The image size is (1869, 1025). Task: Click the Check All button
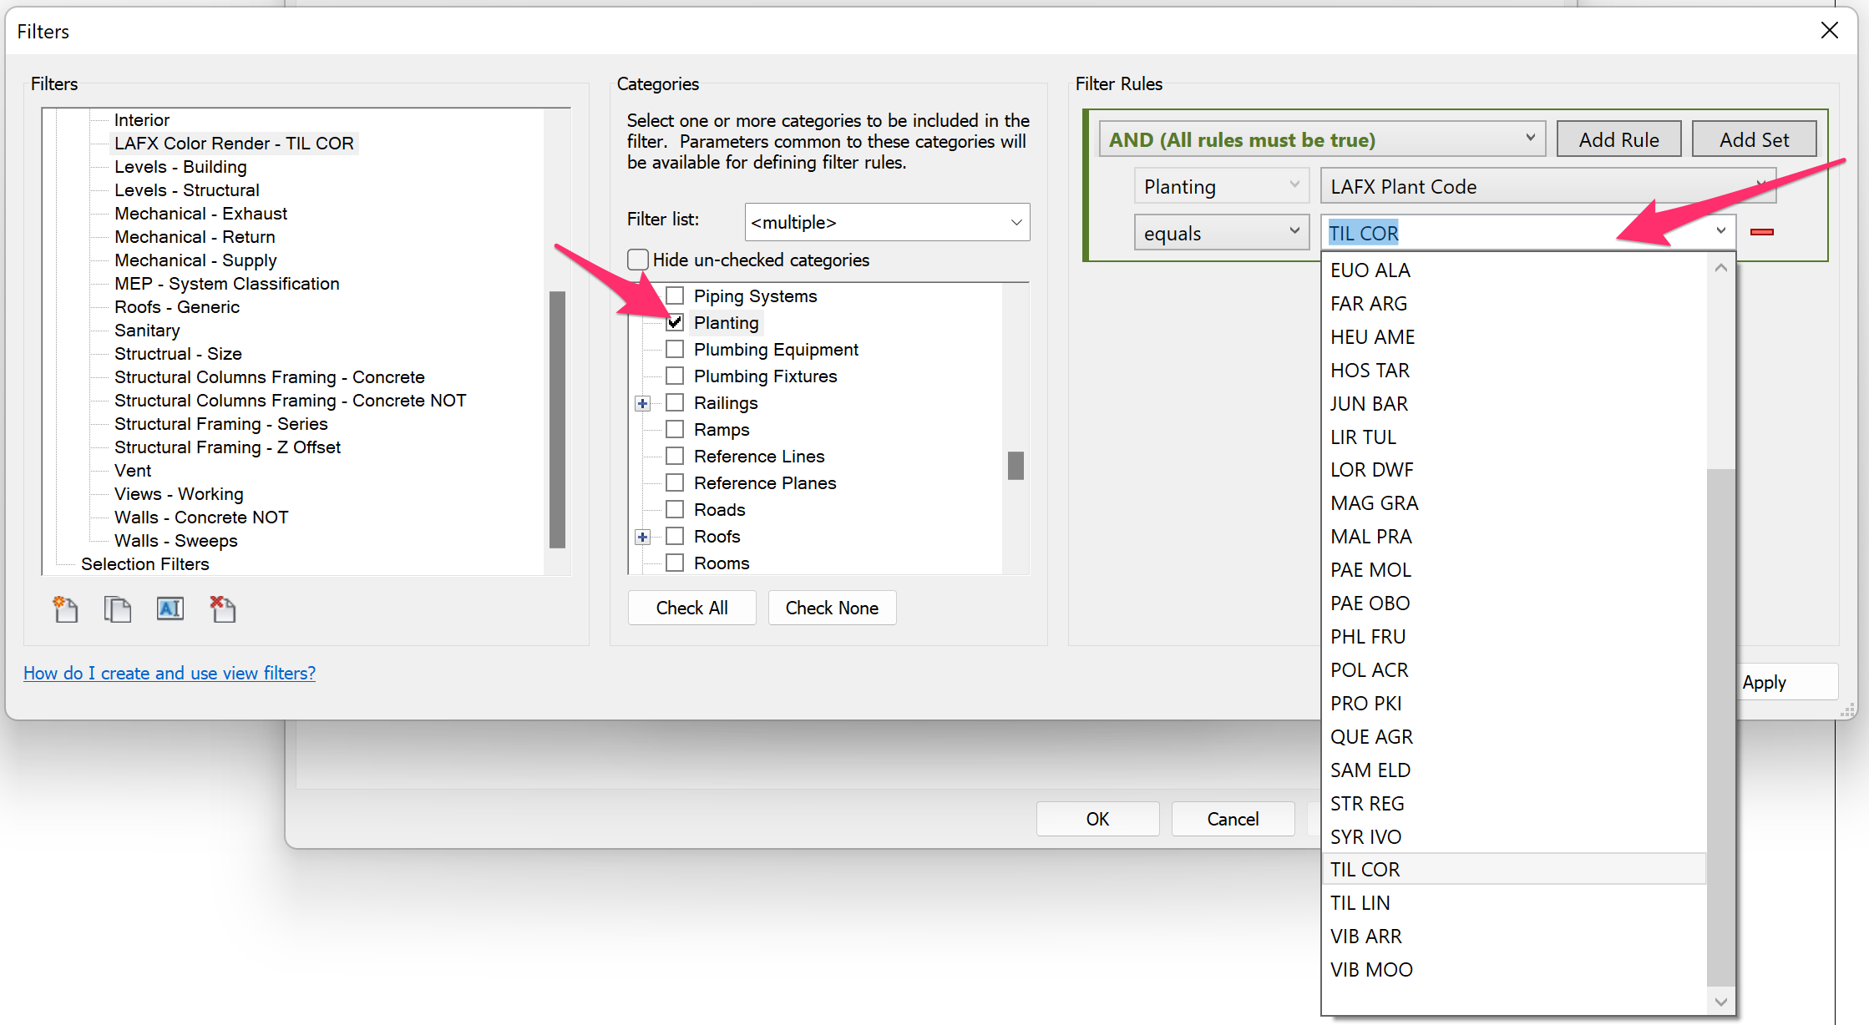[x=691, y=608]
